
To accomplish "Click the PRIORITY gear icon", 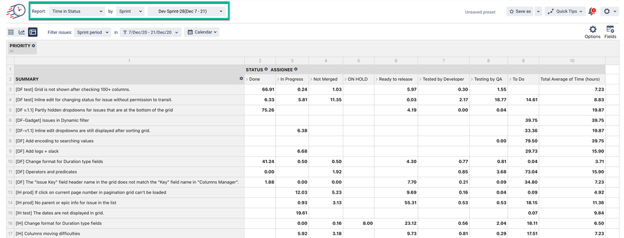I will click(34, 46).
